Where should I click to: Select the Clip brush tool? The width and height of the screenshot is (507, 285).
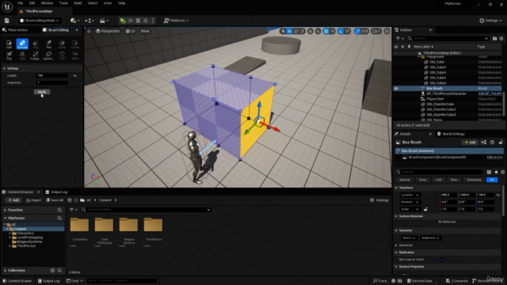coord(36,44)
